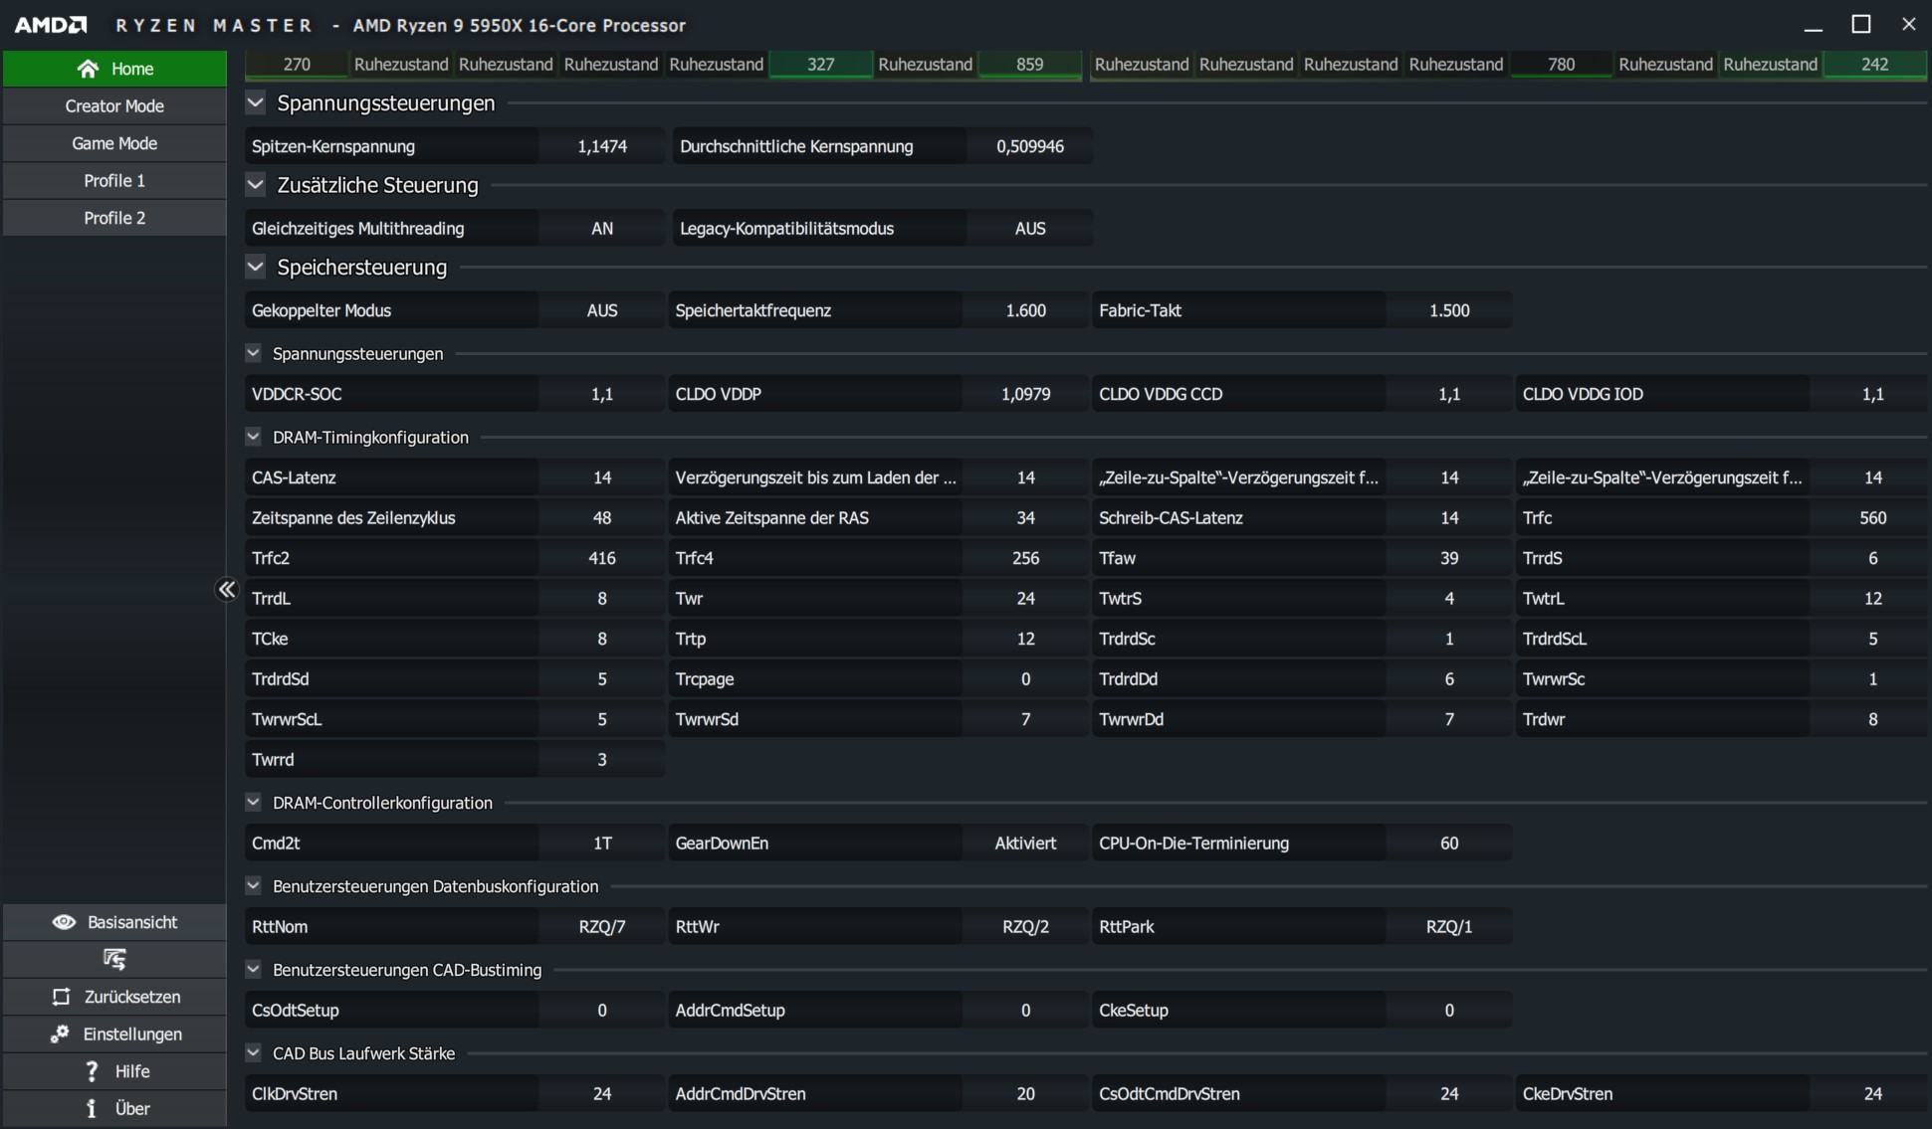Click Aktive Zeitspanne der RAS value 34
This screenshot has height=1129, width=1932.
click(1025, 518)
